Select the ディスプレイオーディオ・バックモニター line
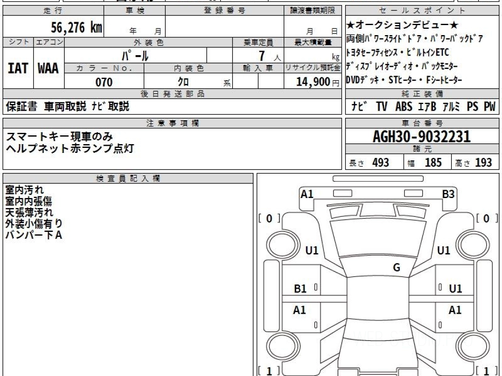502x376 pixels. pyautogui.click(x=402, y=66)
